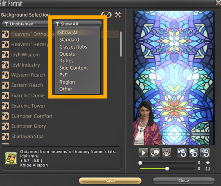The height and width of the screenshot is (186, 221).
Task: Select Heavens' Heresy background
Action: pos(30,44)
